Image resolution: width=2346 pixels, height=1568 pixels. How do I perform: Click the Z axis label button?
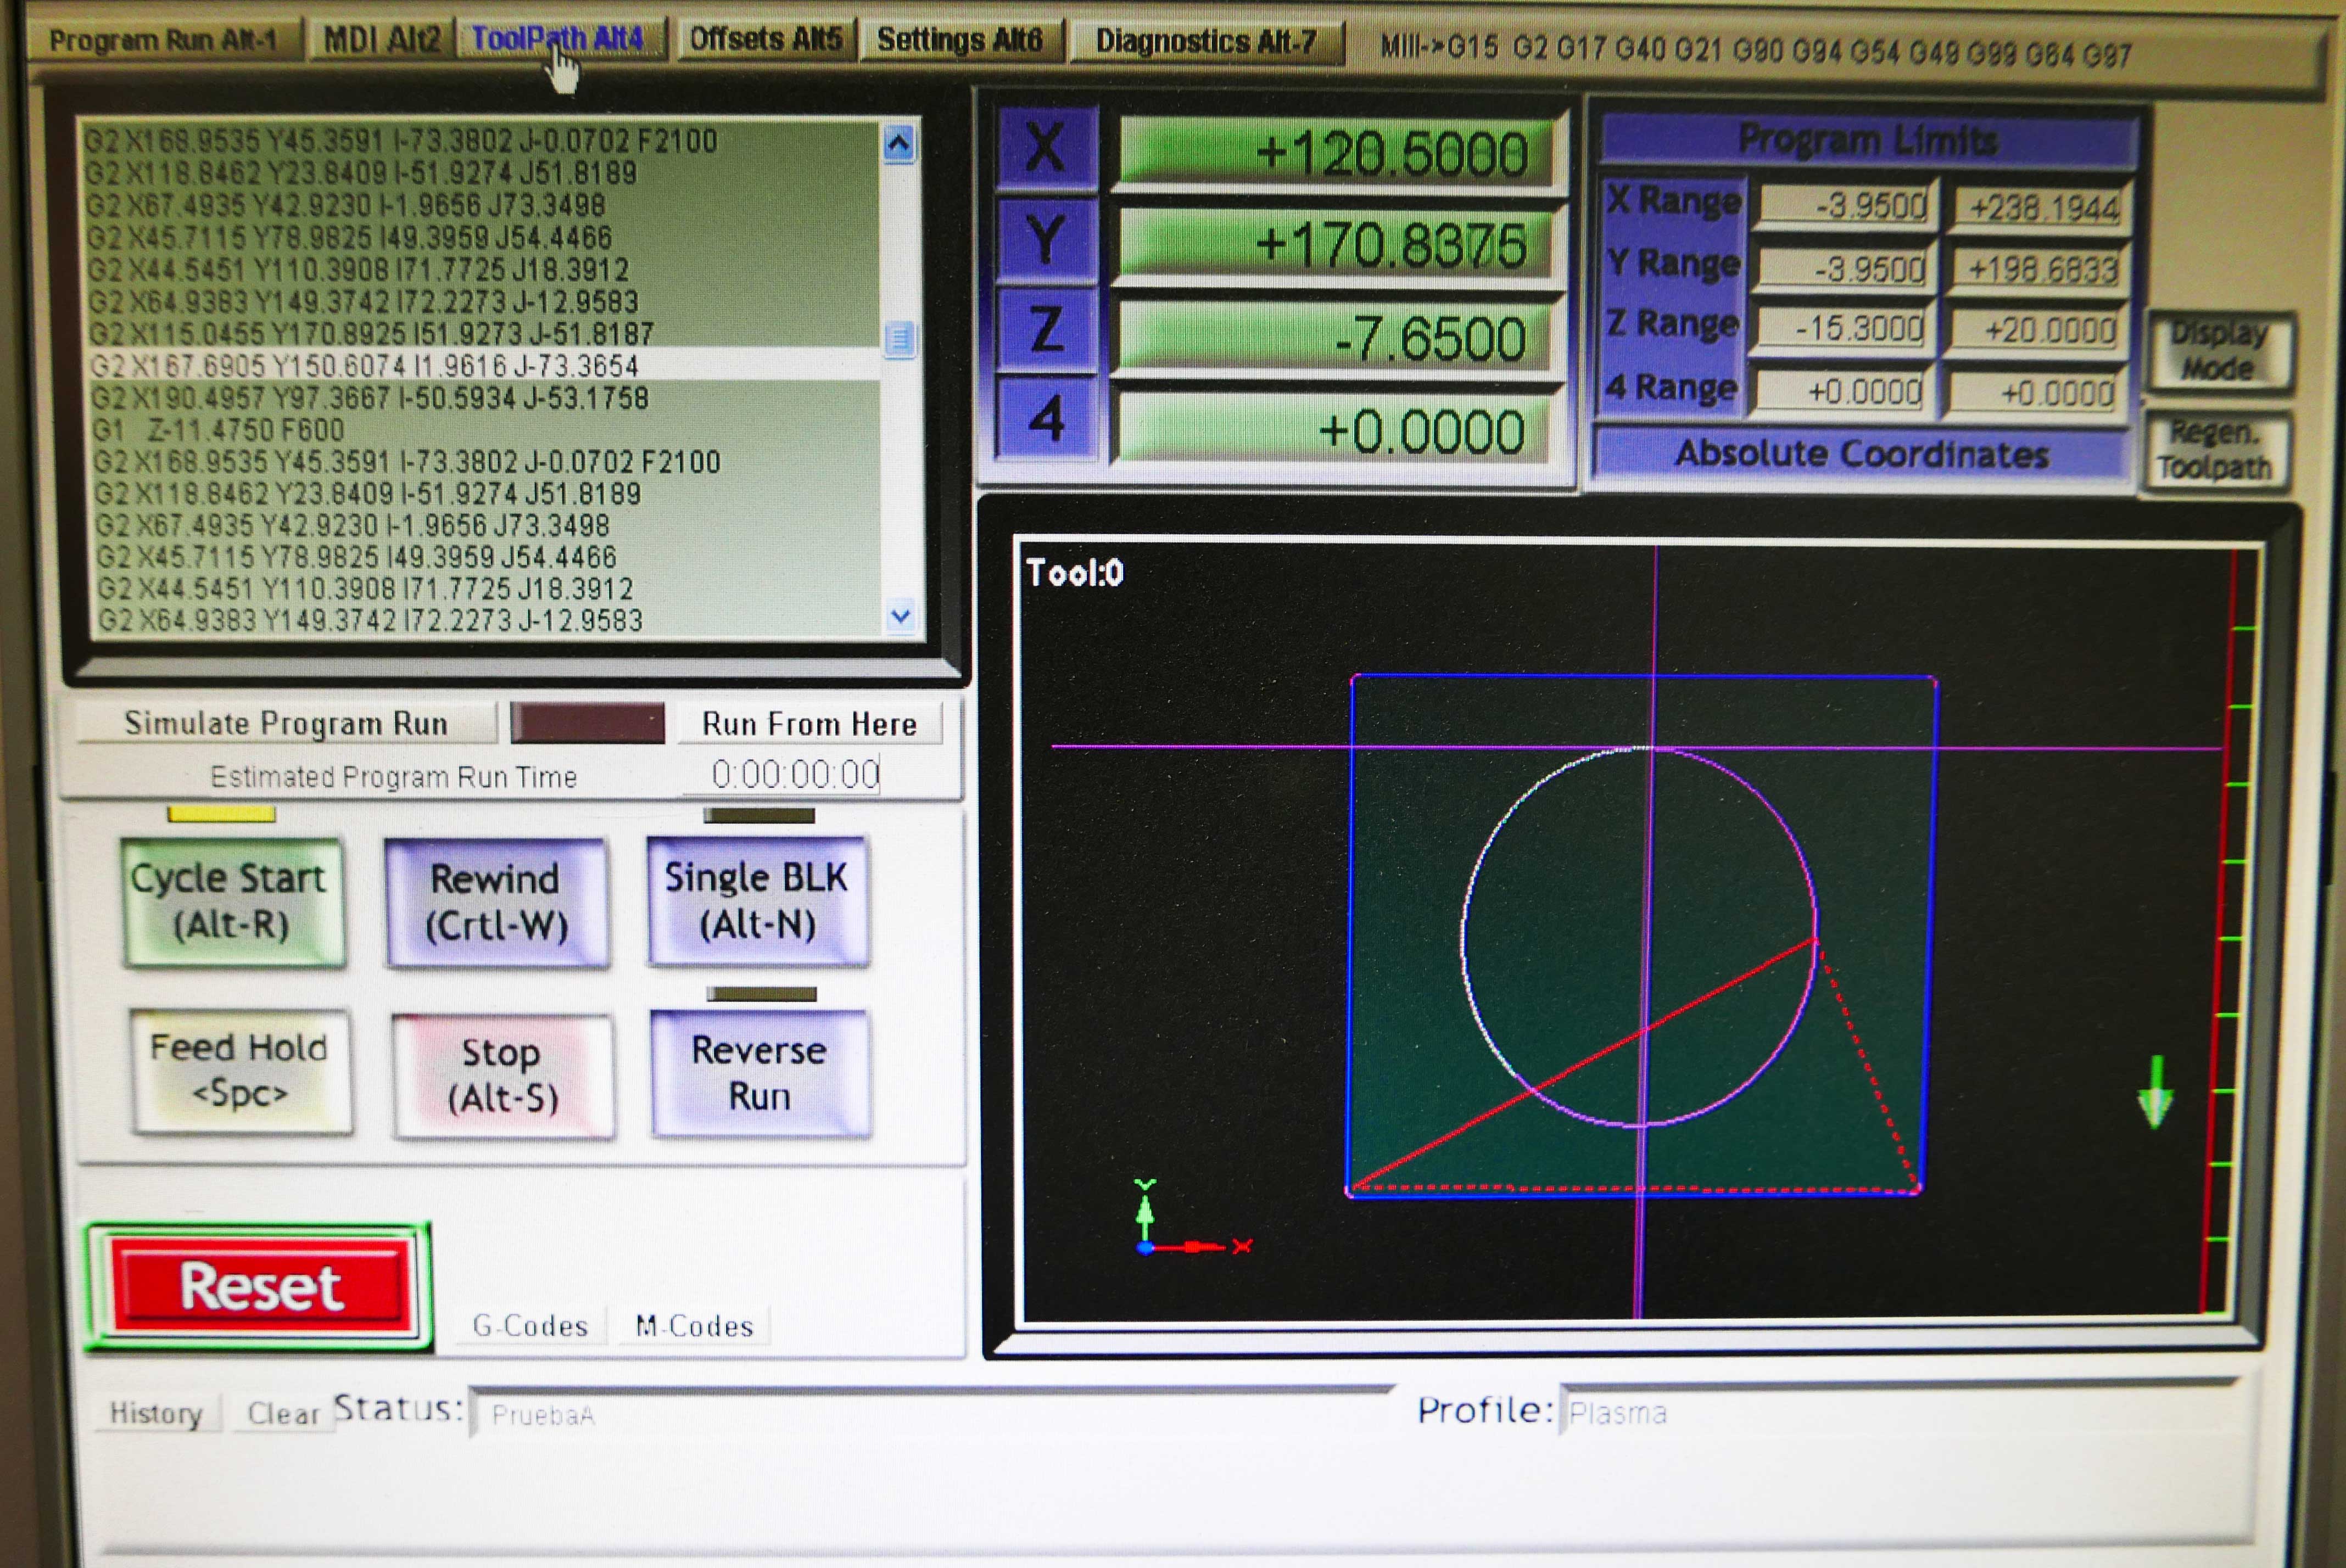(1046, 330)
